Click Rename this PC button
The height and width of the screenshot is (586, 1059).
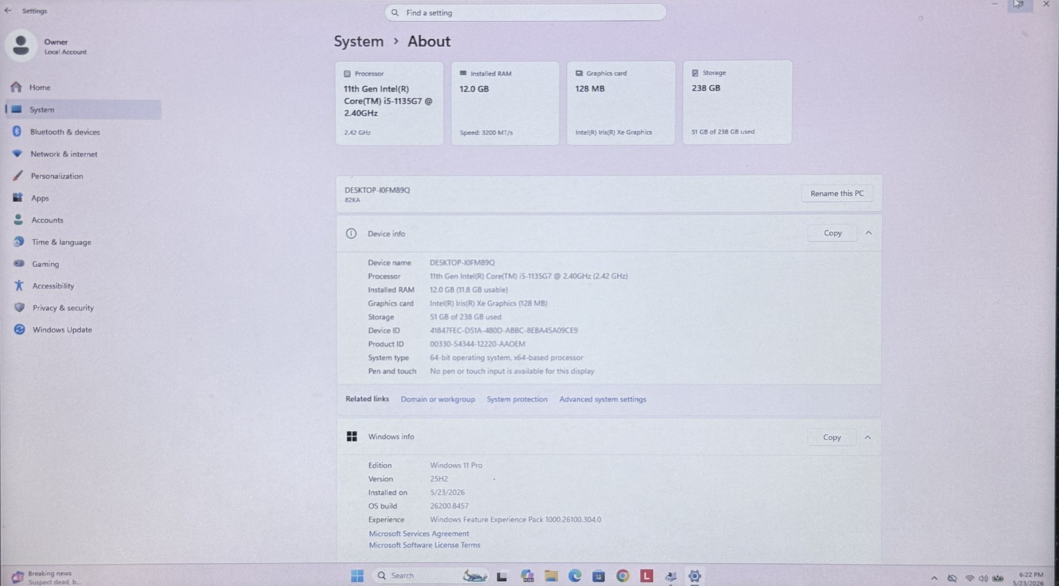pyautogui.click(x=837, y=193)
